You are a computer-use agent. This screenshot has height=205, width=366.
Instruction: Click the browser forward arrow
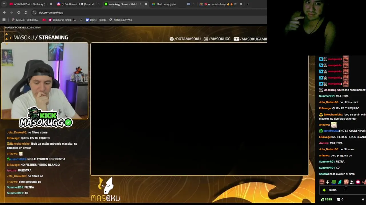click(11, 13)
